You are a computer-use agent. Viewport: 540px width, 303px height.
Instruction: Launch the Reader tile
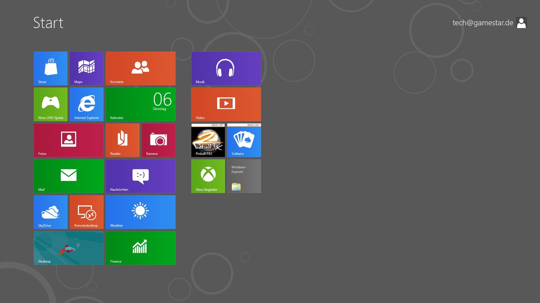[x=123, y=140]
